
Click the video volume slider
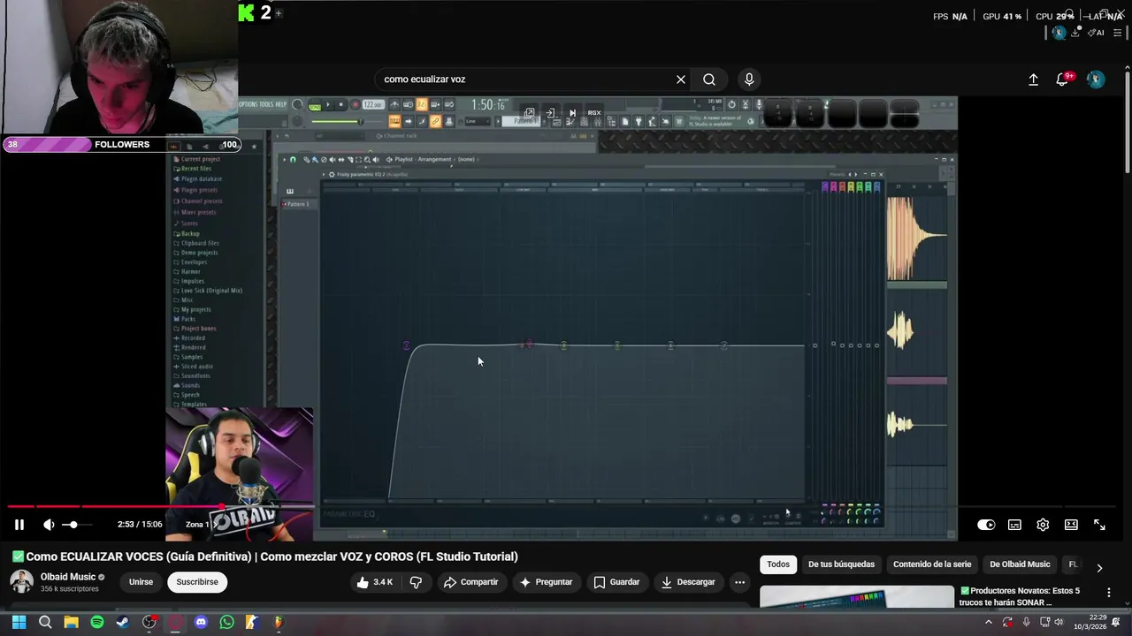(78, 525)
